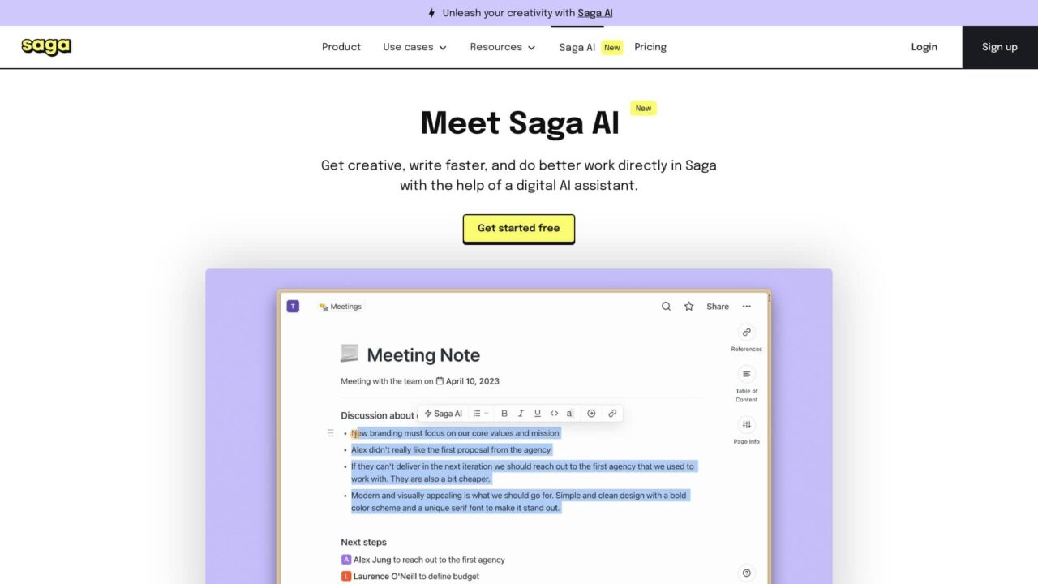The width and height of the screenshot is (1038, 584).
Task: Open the list type dropdown in toolbar
Action: click(x=481, y=414)
